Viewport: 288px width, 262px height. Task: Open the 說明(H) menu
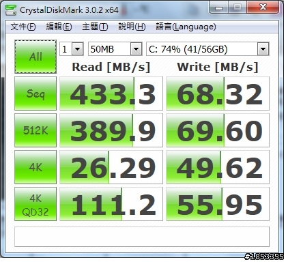coord(132,27)
